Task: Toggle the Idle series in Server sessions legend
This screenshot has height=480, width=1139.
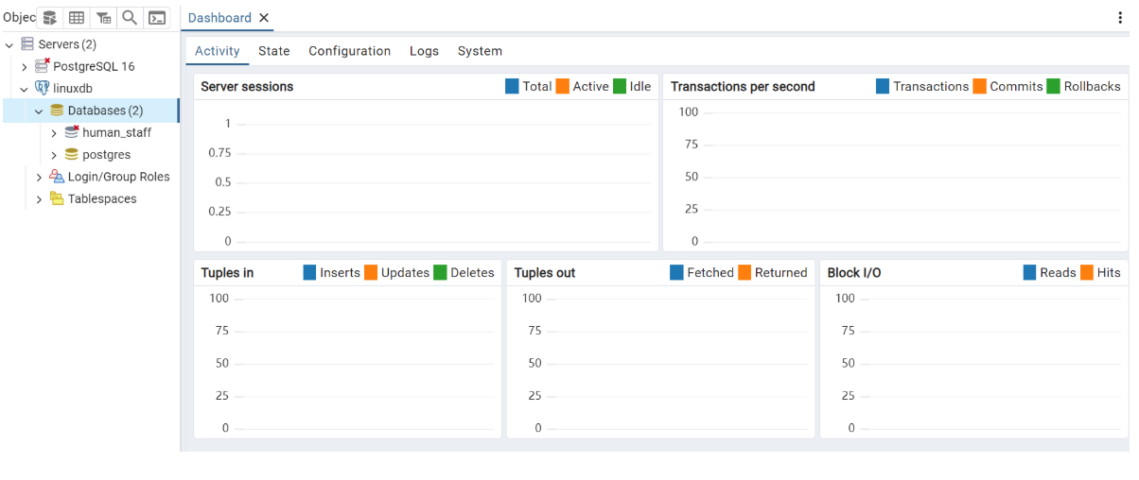Action: [x=632, y=87]
